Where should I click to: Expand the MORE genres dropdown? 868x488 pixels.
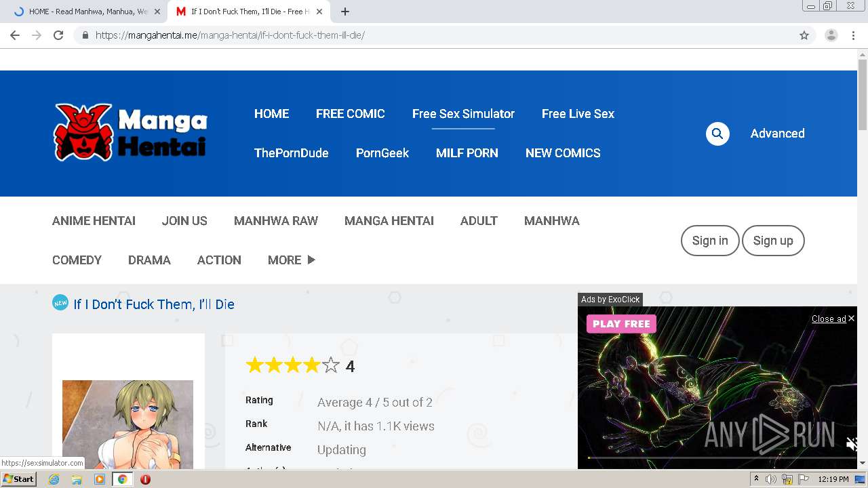coord(292,260)
